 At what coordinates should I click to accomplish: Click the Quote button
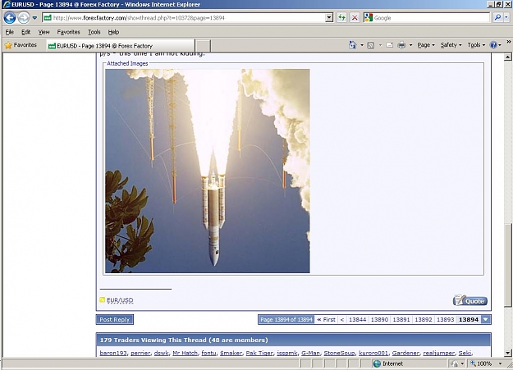tap(470, 300)
